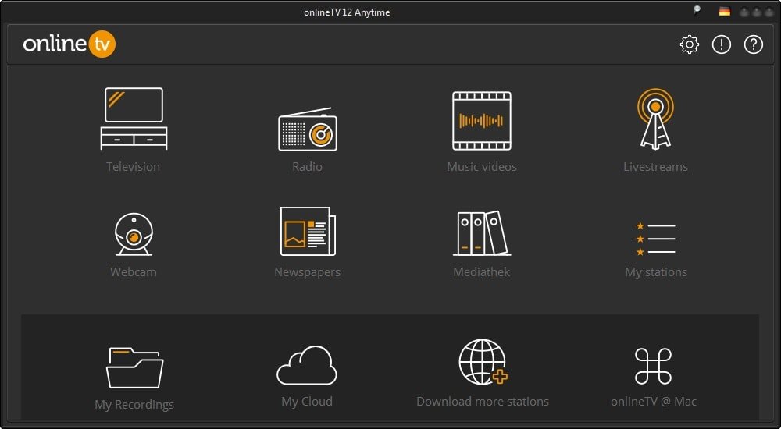The height and width of the screenshot is (429, 781).
Task: Open the Radio stations icon
Action: click(307, 129)
